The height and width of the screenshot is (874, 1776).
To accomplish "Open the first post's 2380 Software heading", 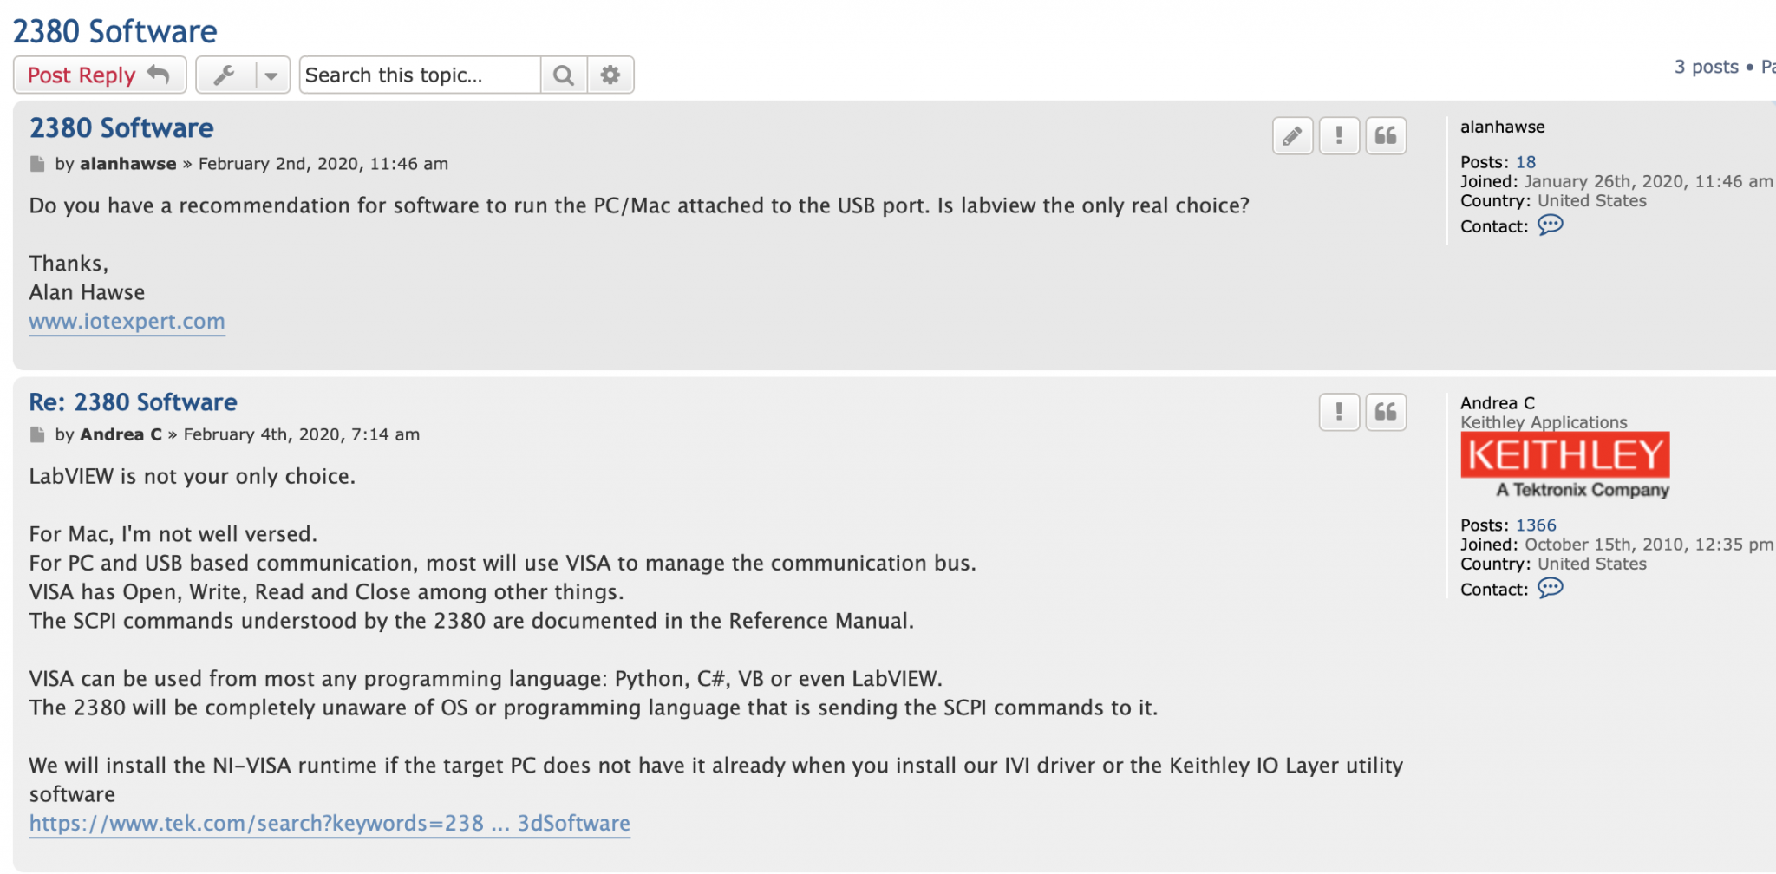I will [x=121, y=128].
